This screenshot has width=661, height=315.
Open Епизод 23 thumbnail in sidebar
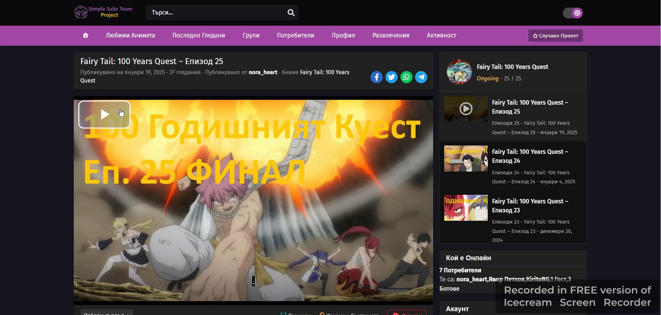pyautogui.click(x=466, y=208)
